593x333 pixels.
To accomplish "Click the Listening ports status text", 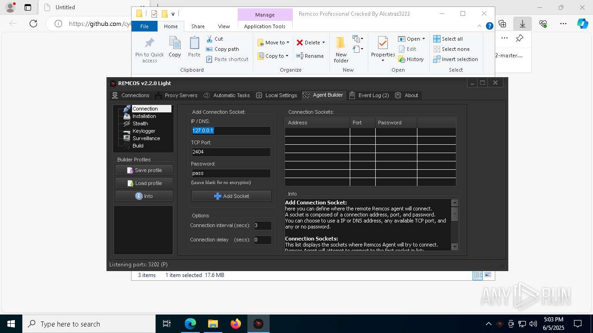I will tap(139, 265).
